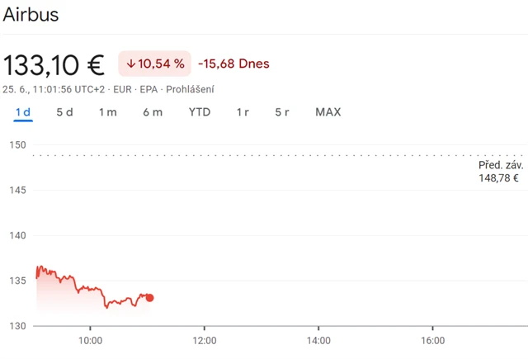Click the 14:00 time axis label

coord(318,340)
